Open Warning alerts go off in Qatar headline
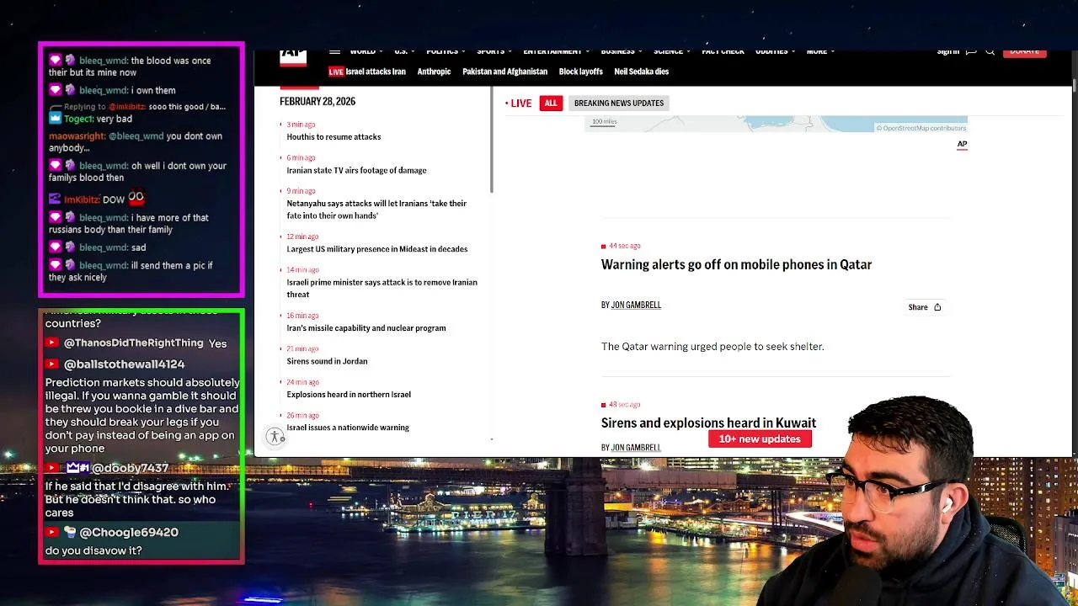Image resolution: width=1078 pixels, height=606 pixels. pyautogui.click(x=736, y=264)
